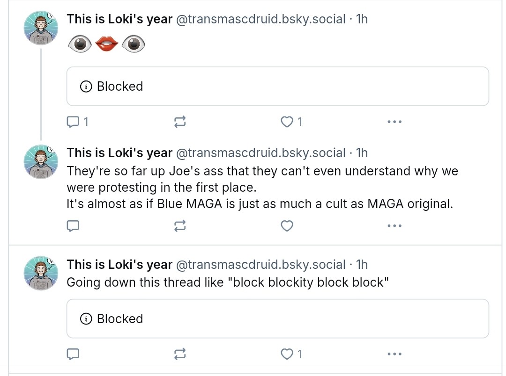Reply to the Blue MAGA post

coord(73,226)
